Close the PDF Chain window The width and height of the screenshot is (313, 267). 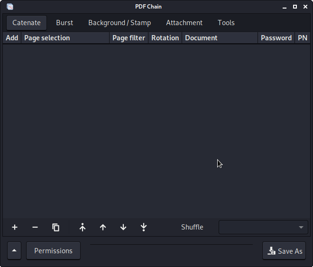tap(305, 7)
